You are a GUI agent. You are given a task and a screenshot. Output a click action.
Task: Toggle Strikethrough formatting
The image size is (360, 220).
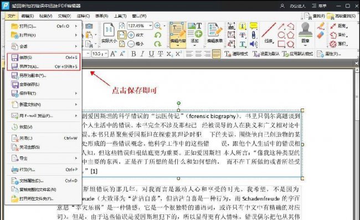(161, 54)
